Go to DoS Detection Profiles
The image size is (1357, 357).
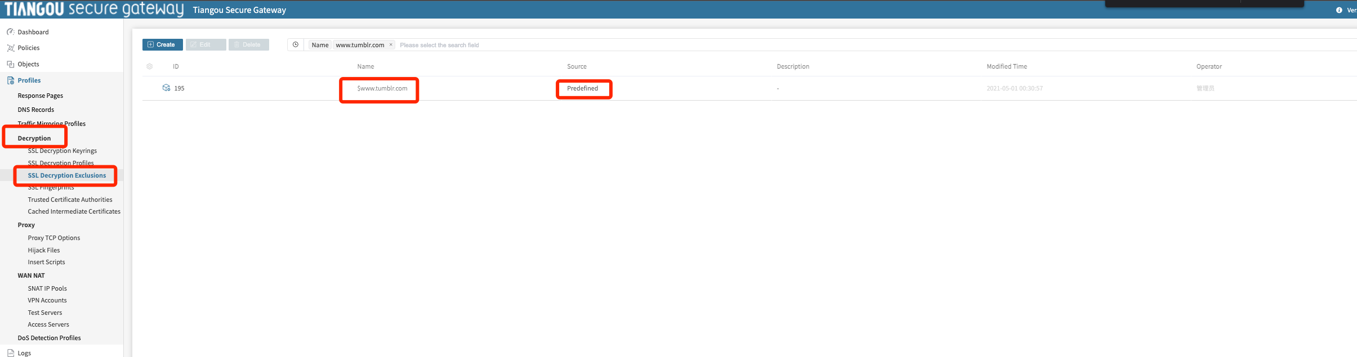(x=50, y=338)
